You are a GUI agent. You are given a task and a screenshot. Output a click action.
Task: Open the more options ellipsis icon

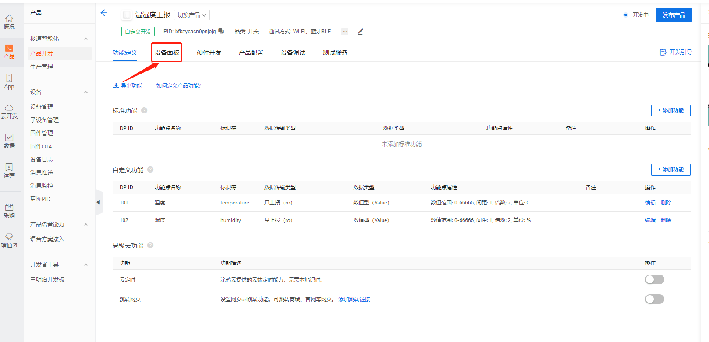pyautogui.click(x=345, y=32)
